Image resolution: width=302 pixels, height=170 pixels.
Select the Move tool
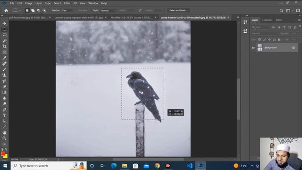(x=4, y=23)
